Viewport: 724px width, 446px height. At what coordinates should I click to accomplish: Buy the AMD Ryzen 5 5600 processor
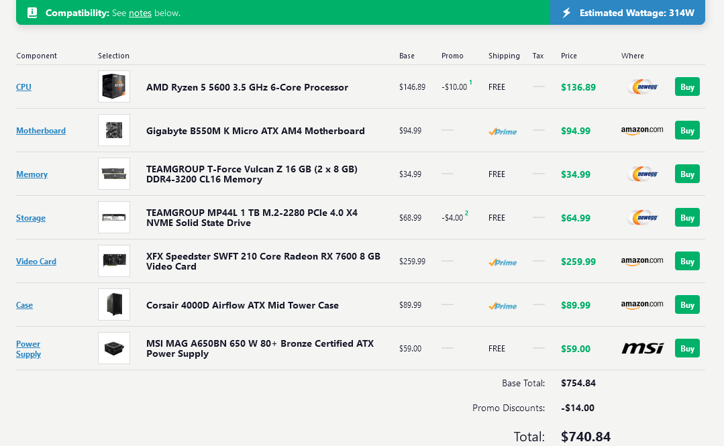coord(687,87)
